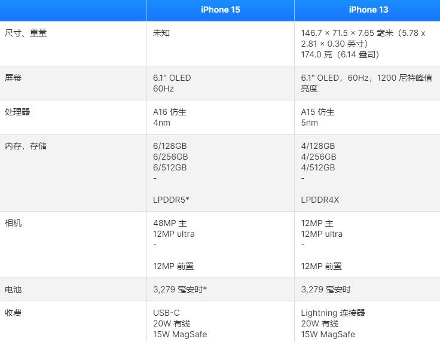Click 12MP ultra under iPhone 15
This screenshot has width=440, height=342.
174,234
